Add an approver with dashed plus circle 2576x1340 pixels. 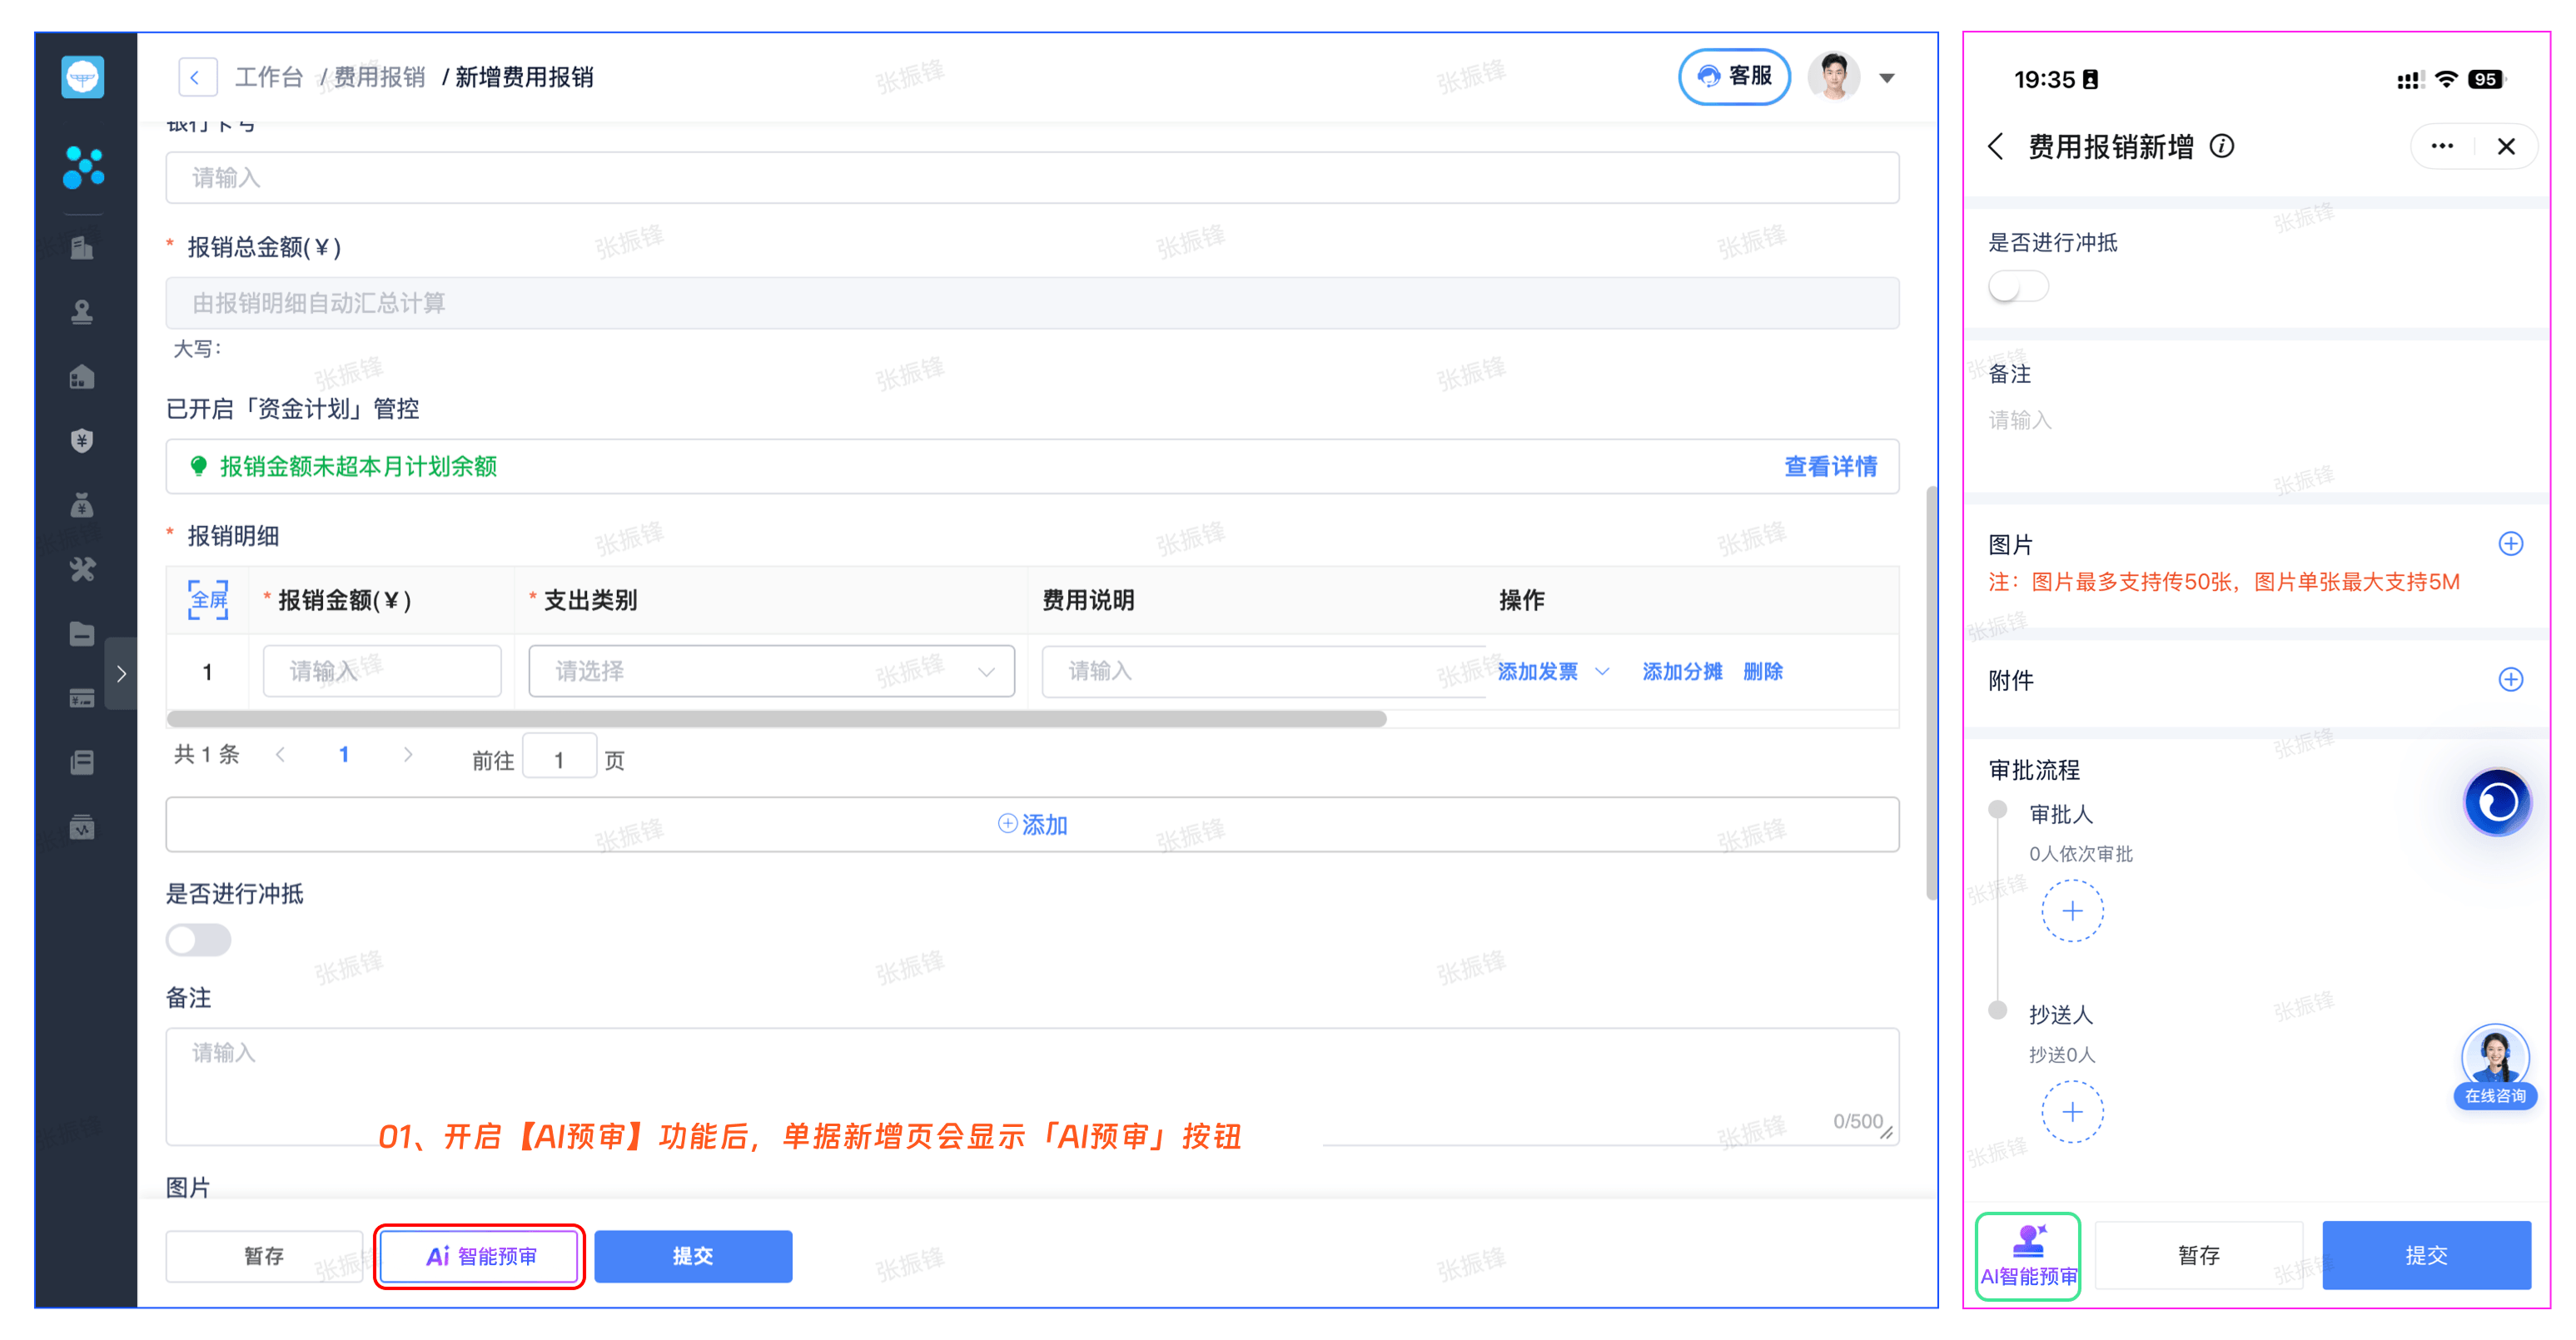coord(2072,911)
